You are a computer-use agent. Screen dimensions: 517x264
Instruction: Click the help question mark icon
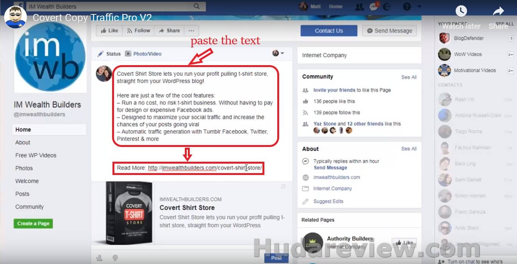pyautogui.click(x=406, y=6)
